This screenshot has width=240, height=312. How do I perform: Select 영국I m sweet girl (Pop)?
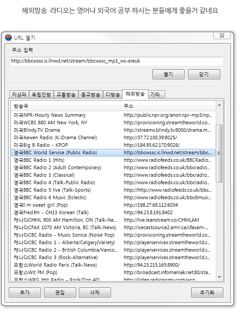[x=113, y=205]
